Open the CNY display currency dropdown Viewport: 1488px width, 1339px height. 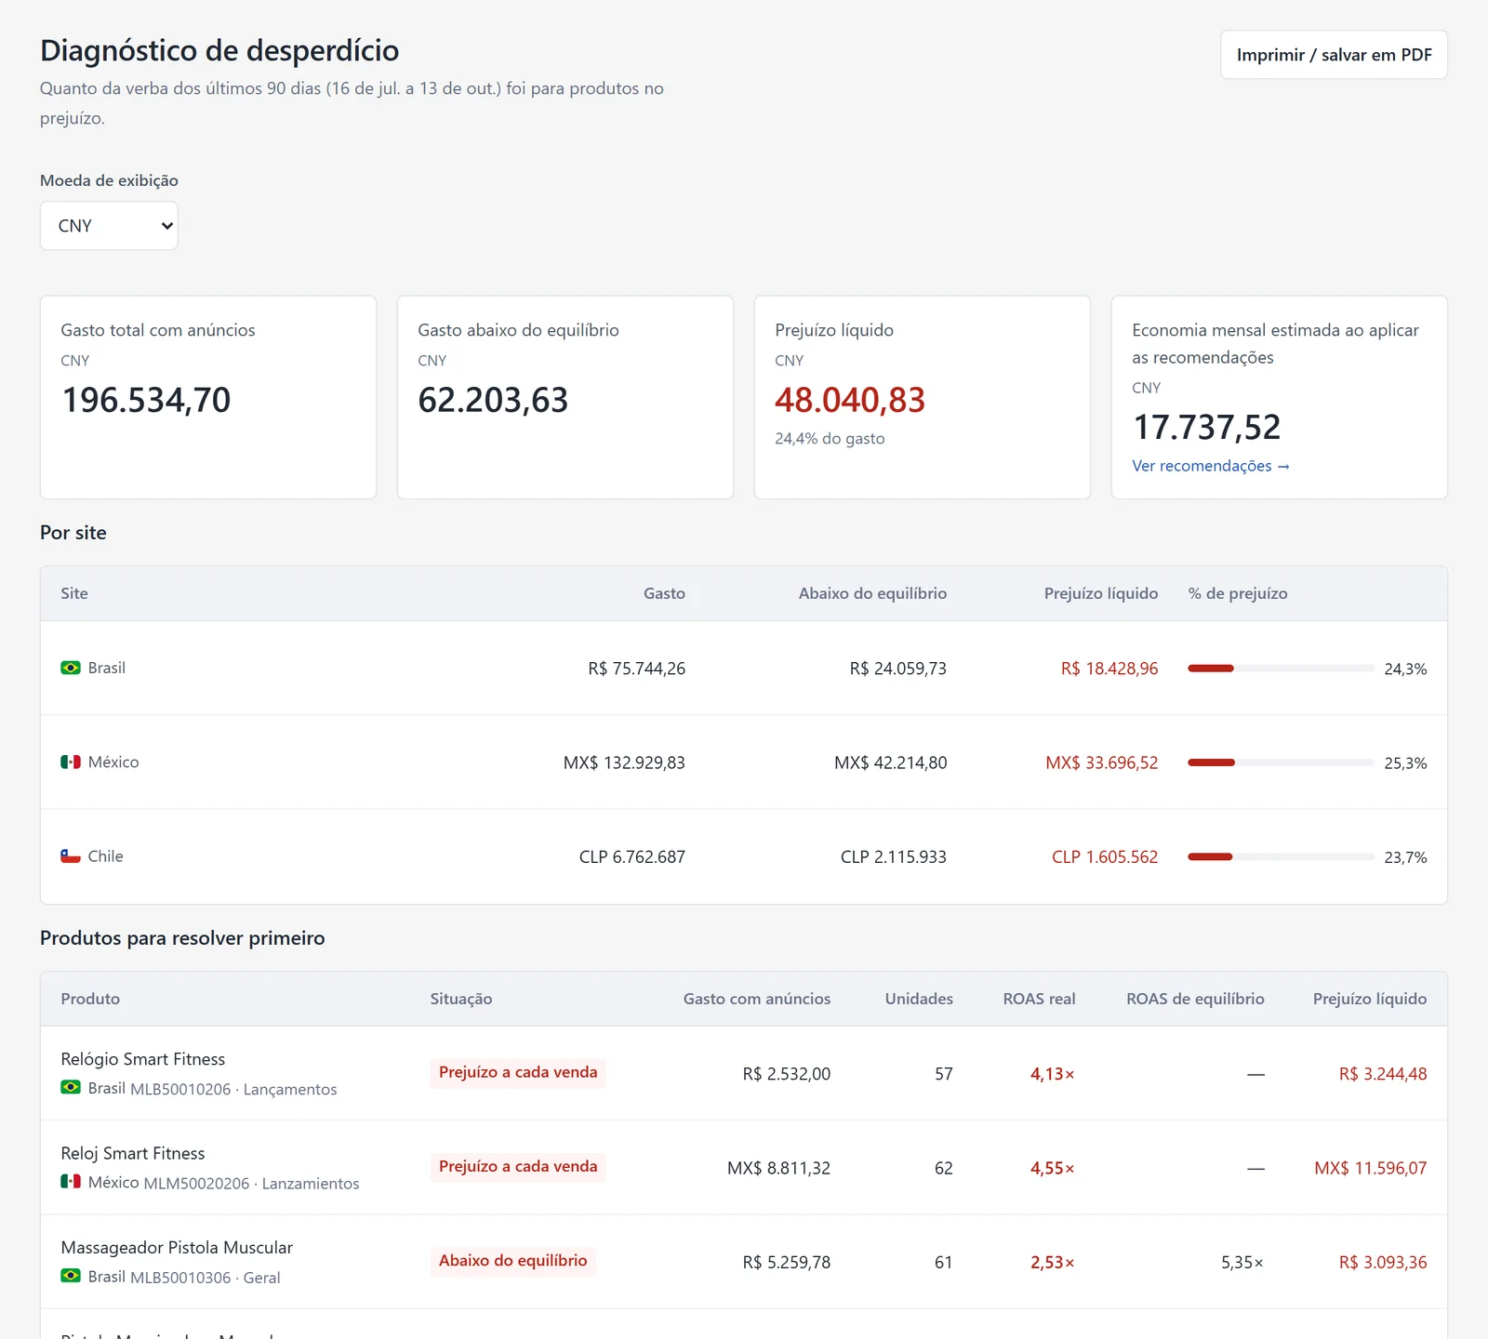[x=109, y=226]
